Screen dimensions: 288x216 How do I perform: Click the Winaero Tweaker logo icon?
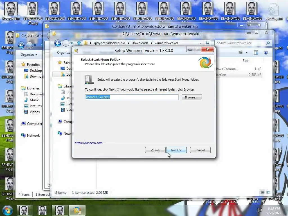pos(205,62)
